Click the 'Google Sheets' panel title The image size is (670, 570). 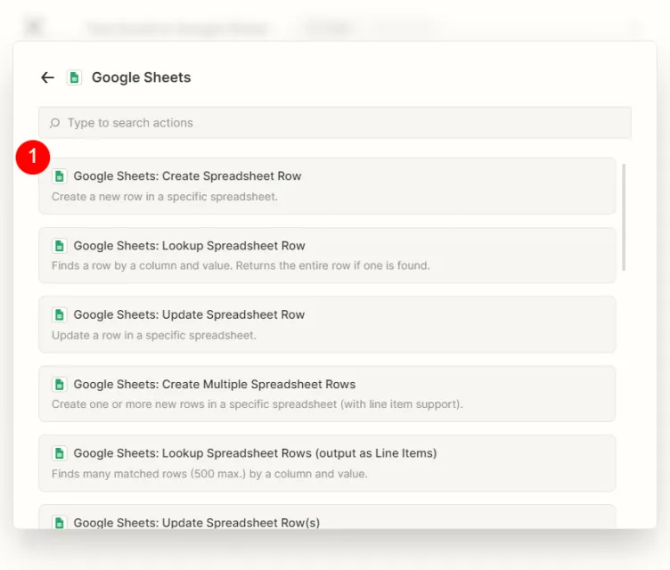141,77
